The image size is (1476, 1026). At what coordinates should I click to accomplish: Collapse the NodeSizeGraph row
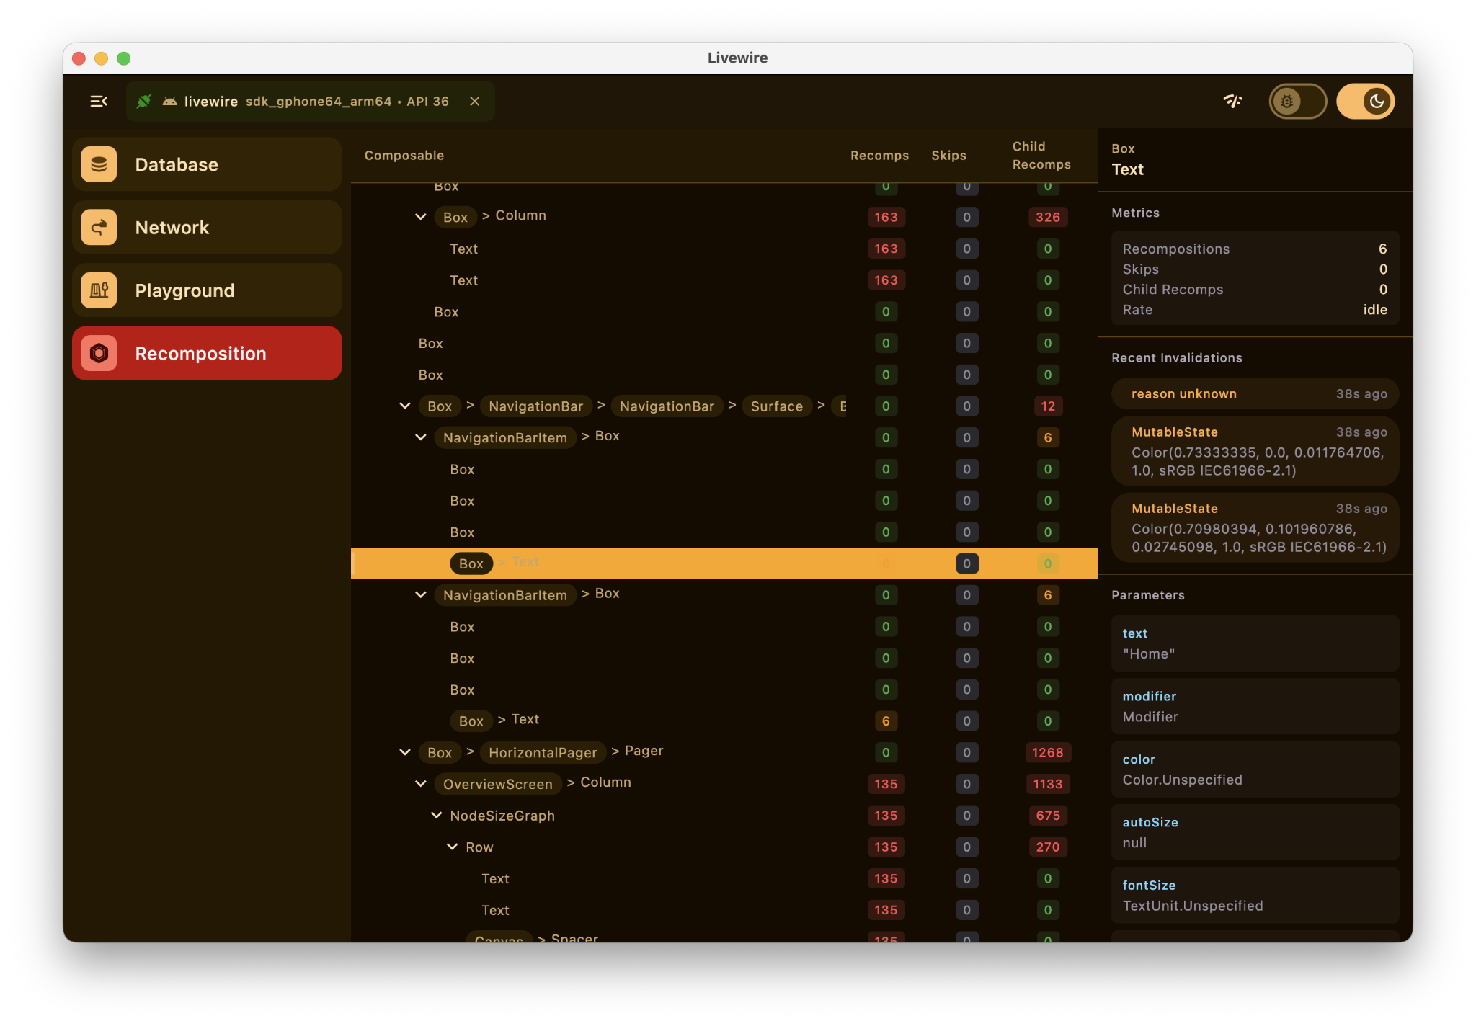(437, 816)
